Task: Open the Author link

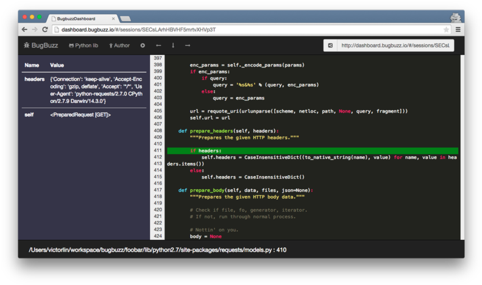Action: pyautogui.click(x=119, y=46)
